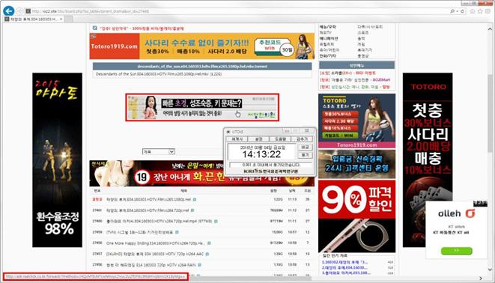
Task: Click the green button in olleh popup
Action: click(x=457, y=251)
